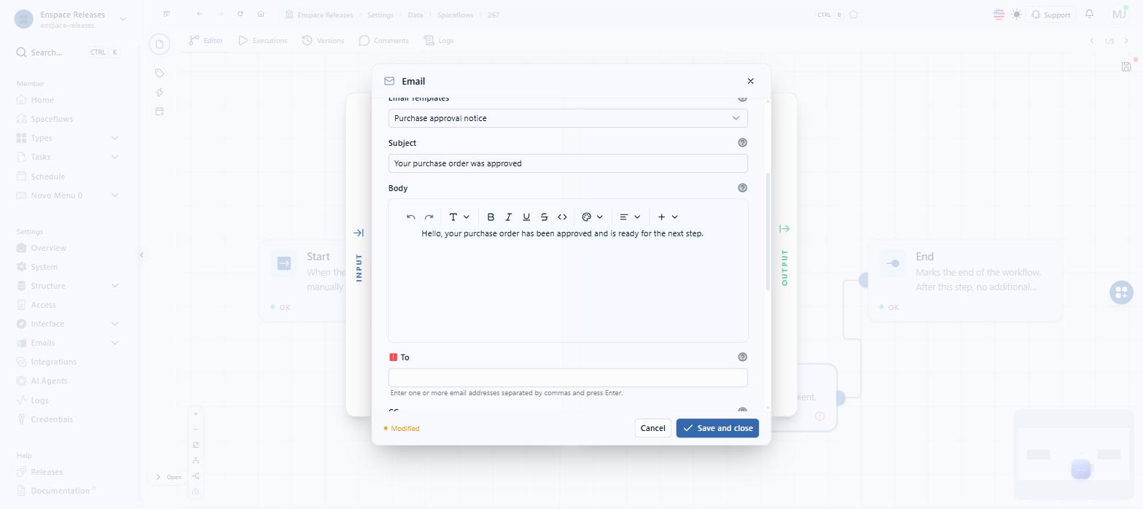Click into Body text area
Image resolution: width=1143 pixels, height=509 pixels.
568,284
